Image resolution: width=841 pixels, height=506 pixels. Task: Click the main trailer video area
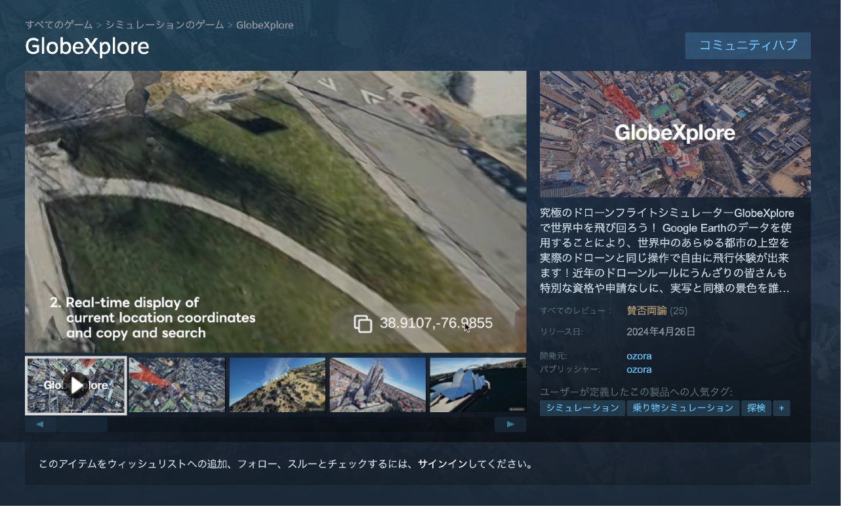pos(276,211)
